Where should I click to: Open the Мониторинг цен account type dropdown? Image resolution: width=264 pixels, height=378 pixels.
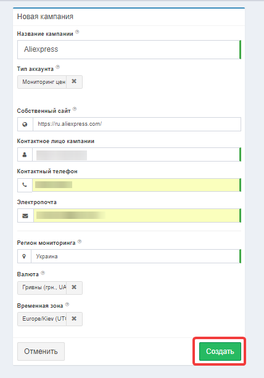pyautogui.click(x=42, y=82)
